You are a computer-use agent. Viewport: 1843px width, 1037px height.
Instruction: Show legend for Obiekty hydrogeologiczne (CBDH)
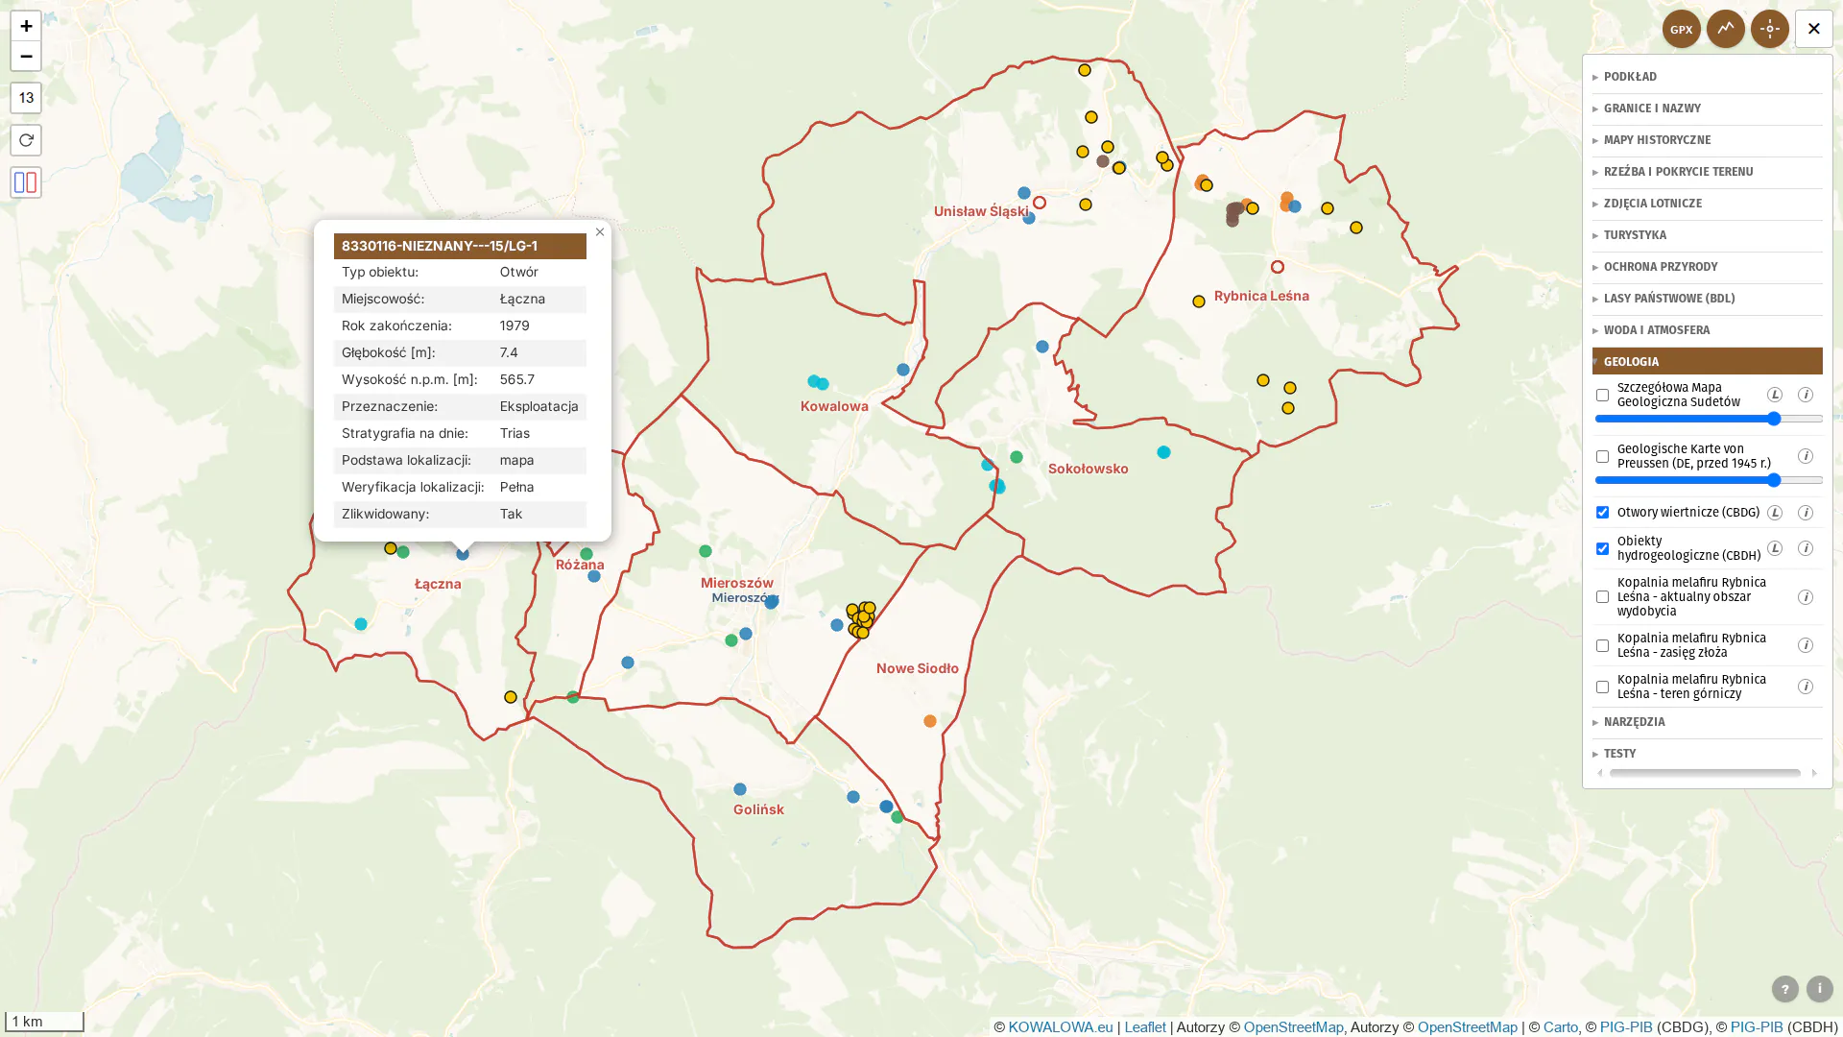(x=1774, y=548)
